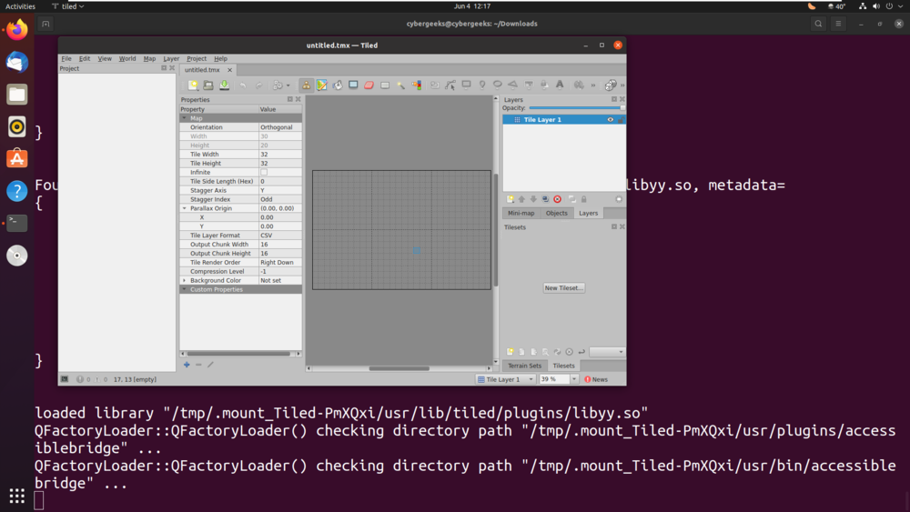This screenshot has height=512, width=910.
Task: Toggle Tile Layer 1 lock icon
Action: click(x=621, y=119)
